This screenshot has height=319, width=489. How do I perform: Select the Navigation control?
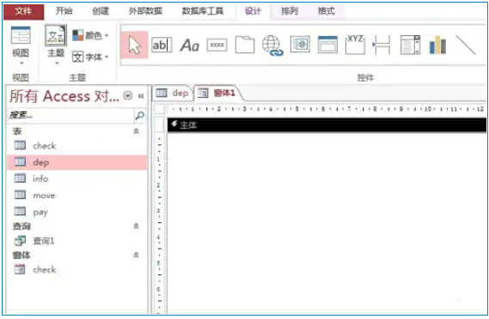tap(327, 45)
